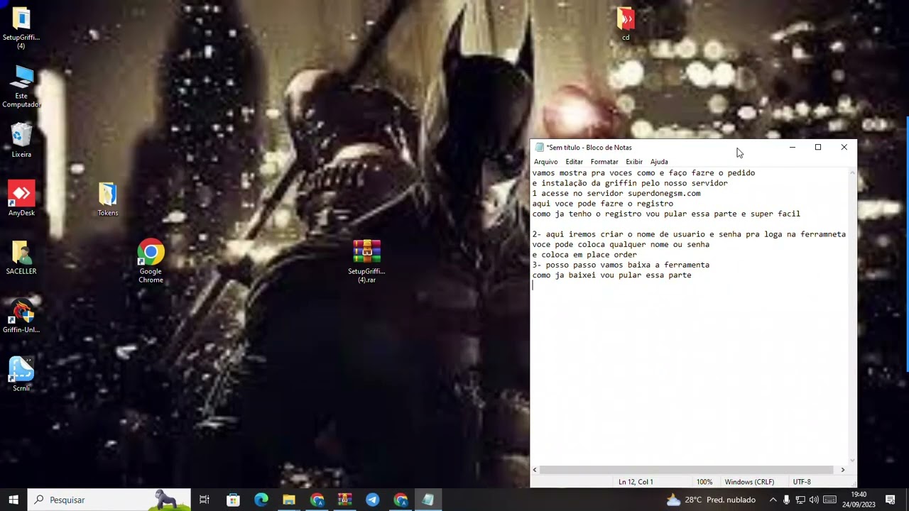Viewport: 909px width, 511px height.
Task: Open the Arquivo menu in Notepad
Action: tap(546, 162)
